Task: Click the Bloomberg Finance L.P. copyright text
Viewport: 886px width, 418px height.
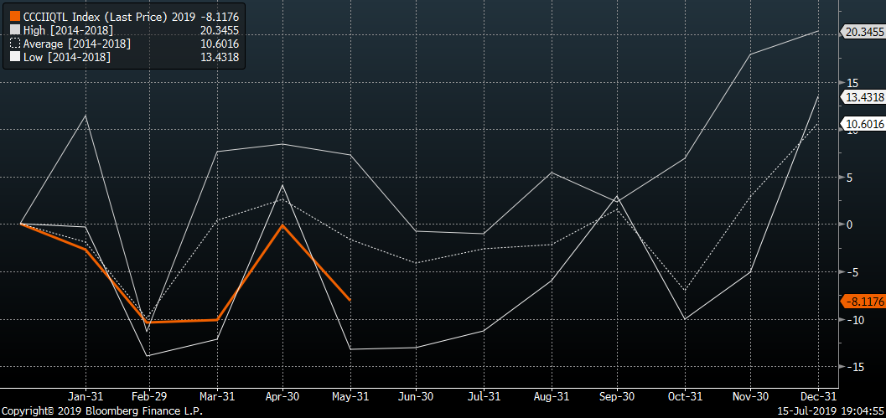Action: click(101, 411)
